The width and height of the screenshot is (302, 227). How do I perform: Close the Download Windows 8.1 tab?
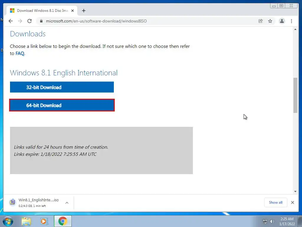tap(73, 11)
